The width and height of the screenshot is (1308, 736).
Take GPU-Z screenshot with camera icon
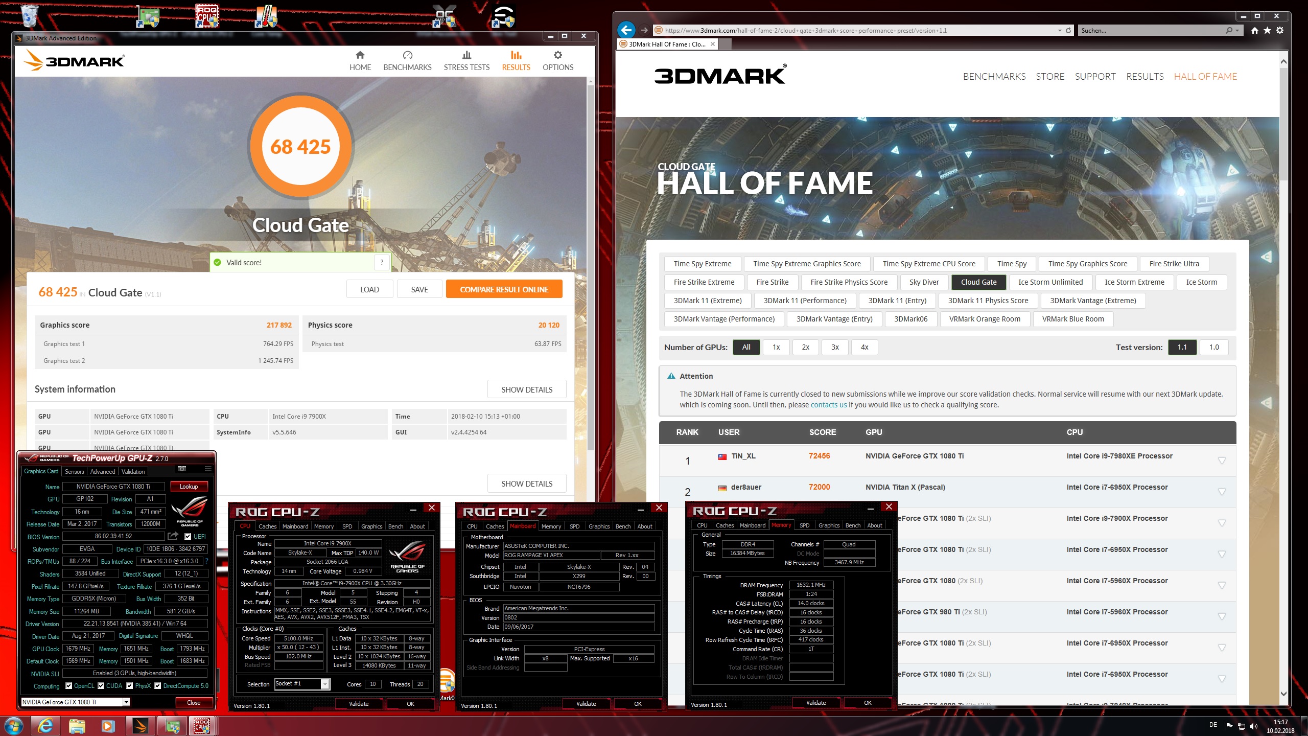pos(182,469)
